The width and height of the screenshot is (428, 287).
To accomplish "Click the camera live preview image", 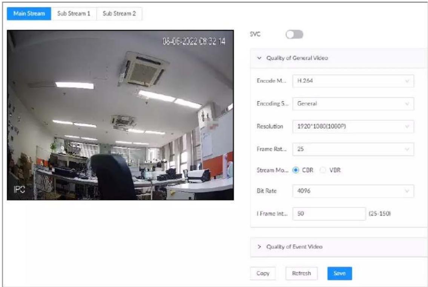I will point(120,115).
